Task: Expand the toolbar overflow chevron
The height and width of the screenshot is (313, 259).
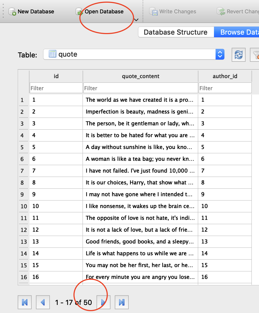Action: pyautogui.click(x=136, y=20)
